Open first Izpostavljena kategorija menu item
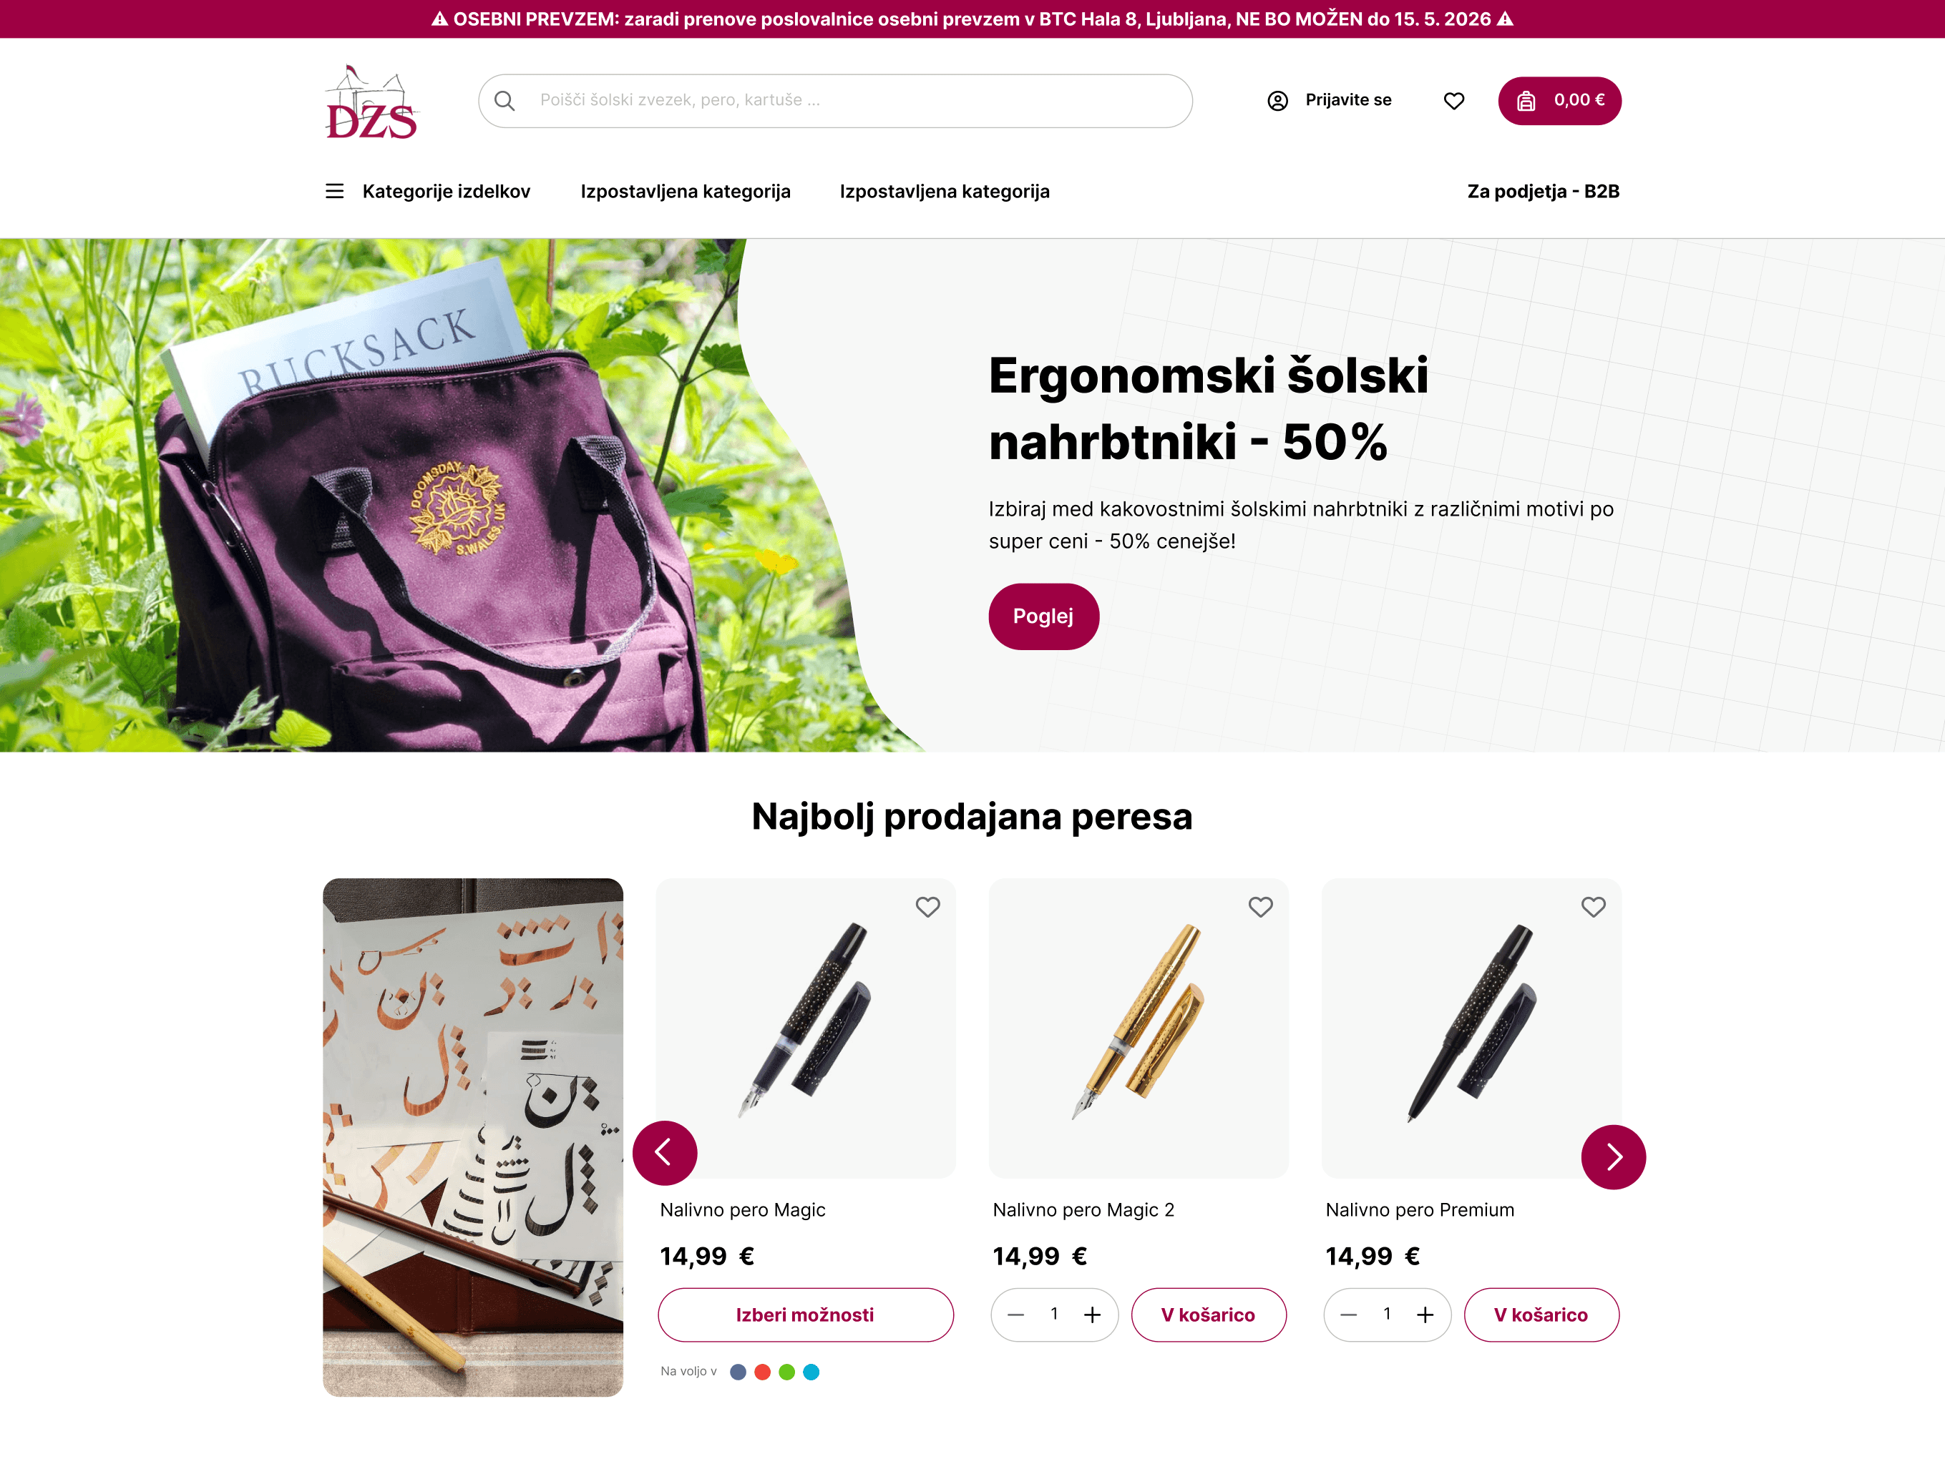Viewport: 1945px width, 1459px height. click(x=685, y=192)
